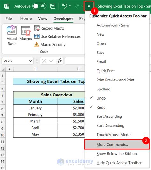Click the Save floppy disk icon
Image resolution: width=151 pixels, height=170 pixels.
tap(53, 6)
